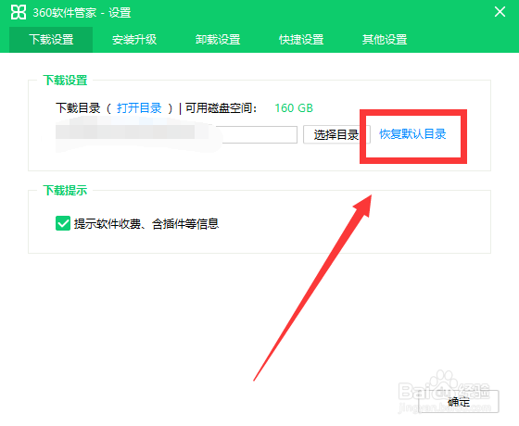Open the 其他设置 tab
This screenshot has width=519, height=426.
[385, 39]
